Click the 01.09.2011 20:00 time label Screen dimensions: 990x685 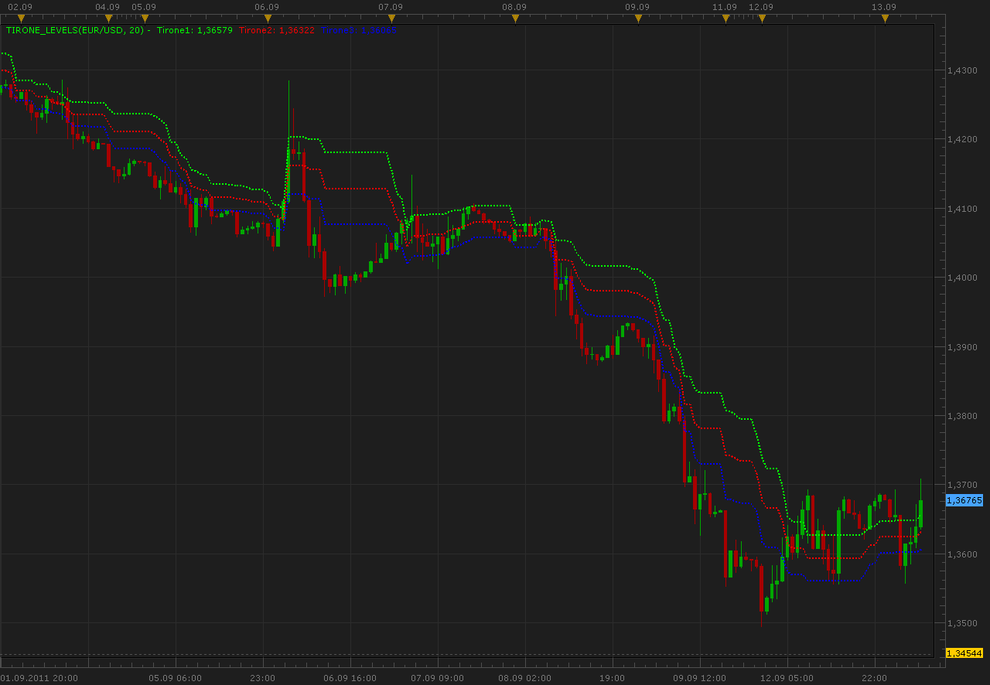pos(39,678)
